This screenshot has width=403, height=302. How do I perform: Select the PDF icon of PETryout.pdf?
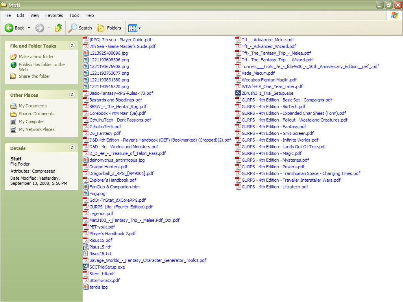click(x=86, y=227)
